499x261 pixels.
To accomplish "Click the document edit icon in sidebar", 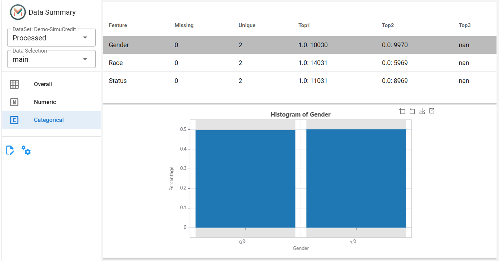I will coord(10,150).
